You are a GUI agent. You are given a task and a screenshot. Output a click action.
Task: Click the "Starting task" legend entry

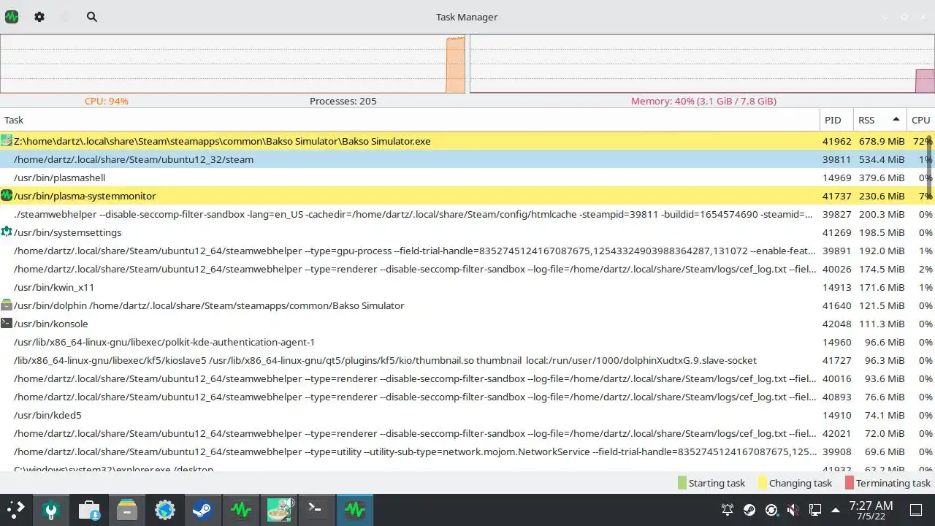coord(711,483)
